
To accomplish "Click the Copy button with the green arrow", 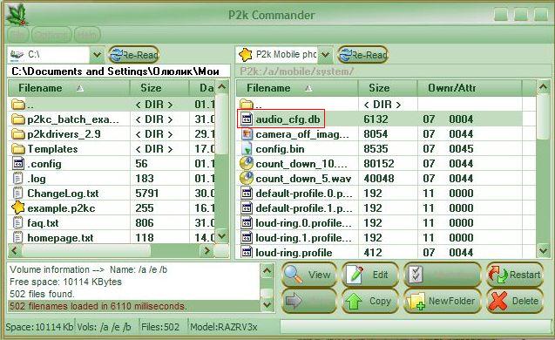I will (369, 301).
